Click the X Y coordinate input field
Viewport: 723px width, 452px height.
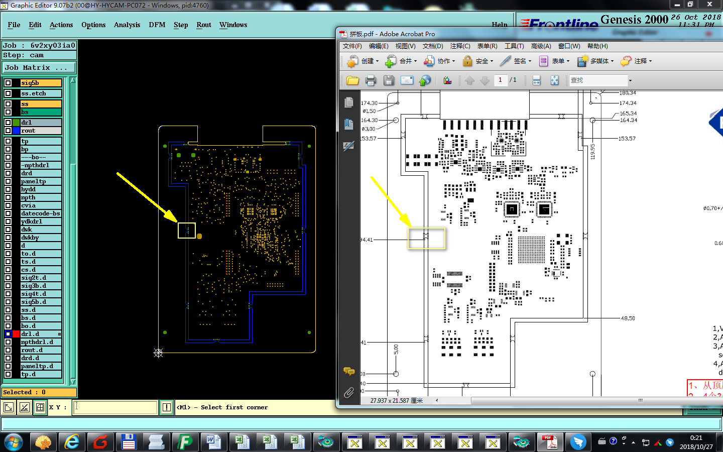click(x=115, y=407)
